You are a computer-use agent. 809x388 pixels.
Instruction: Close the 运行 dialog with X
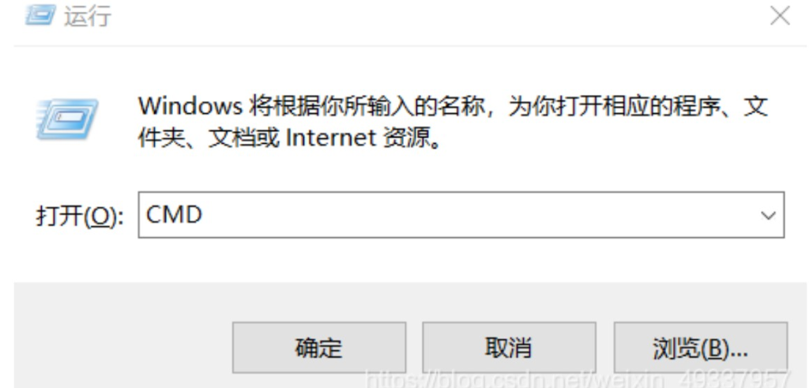click(x=780, y=16)
